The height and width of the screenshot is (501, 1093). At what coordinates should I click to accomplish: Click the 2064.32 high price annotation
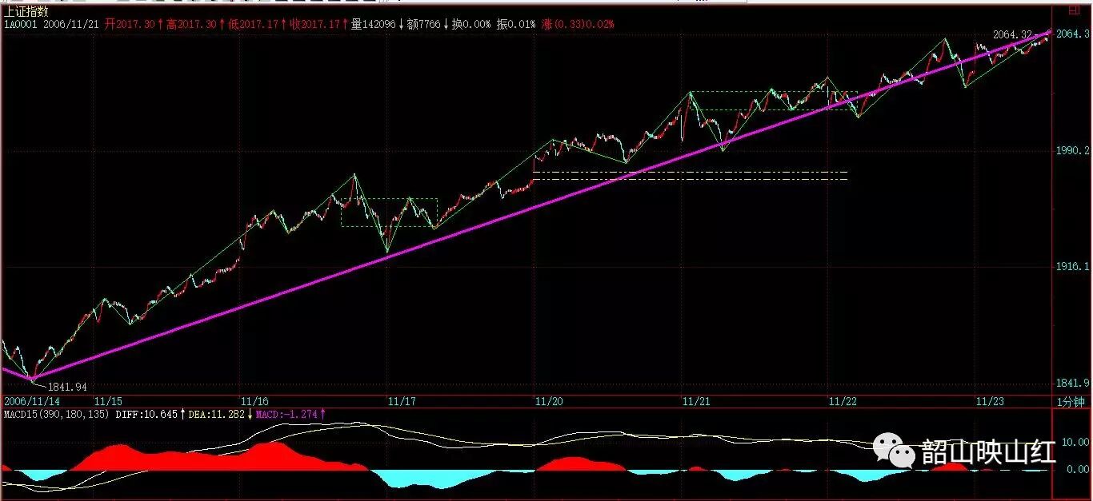1011,35
